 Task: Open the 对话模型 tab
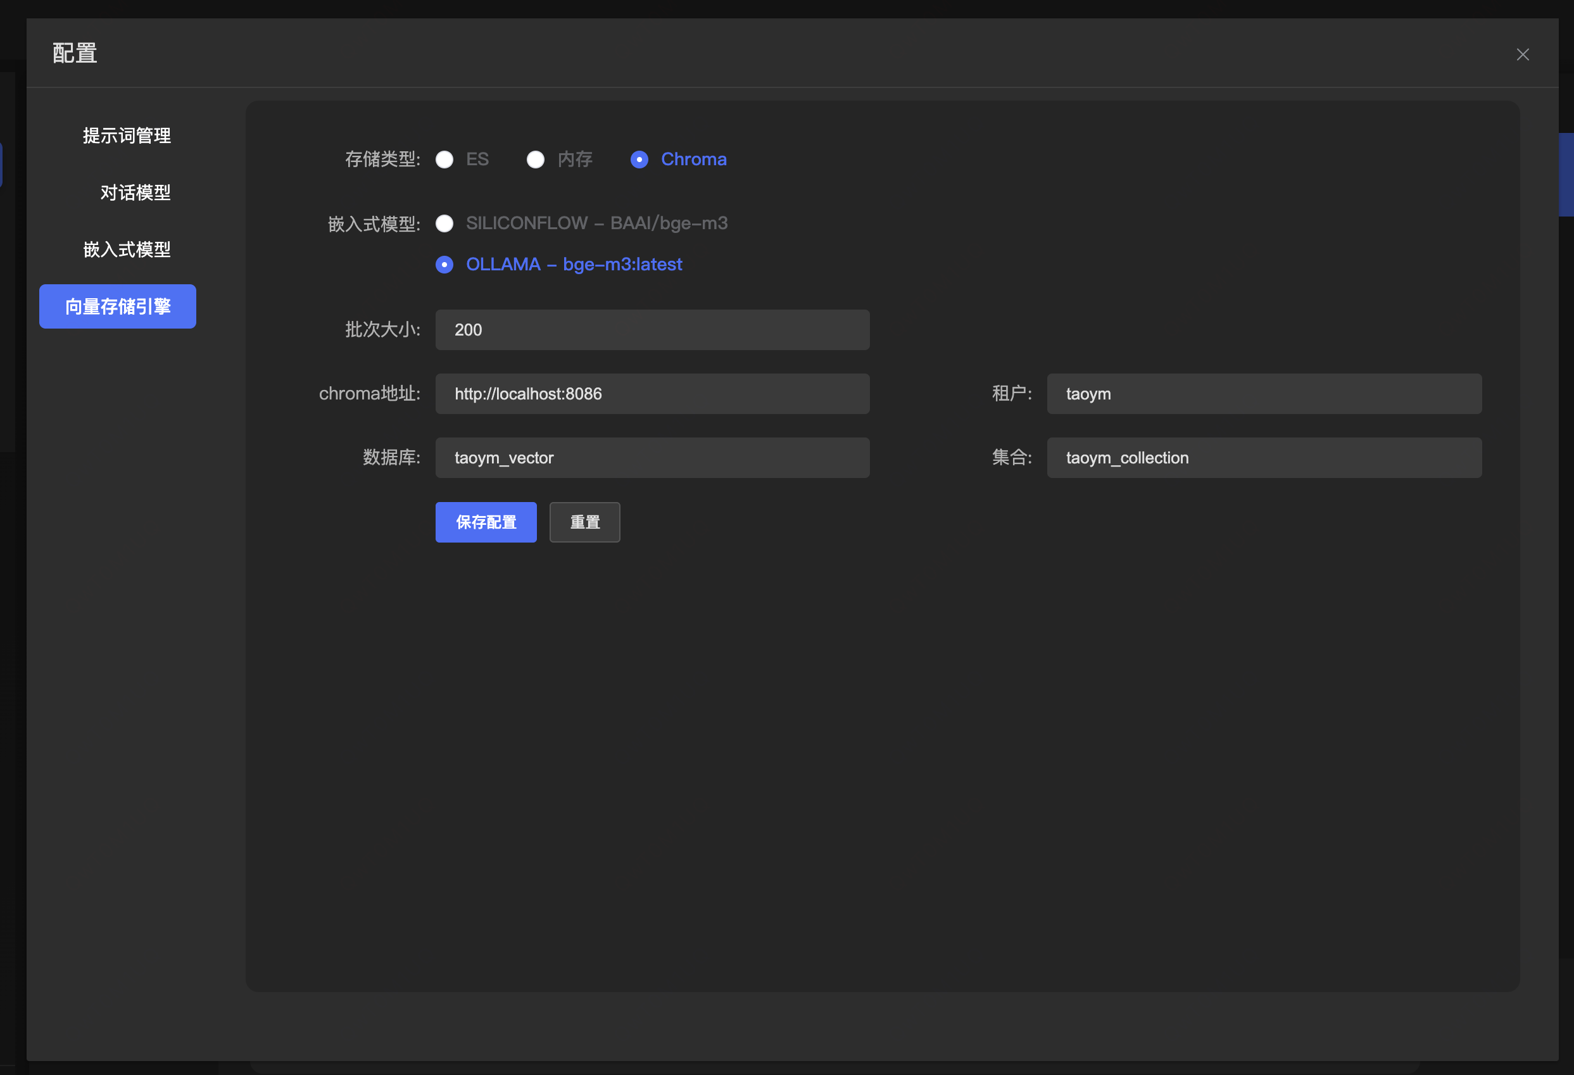(135, 192)
